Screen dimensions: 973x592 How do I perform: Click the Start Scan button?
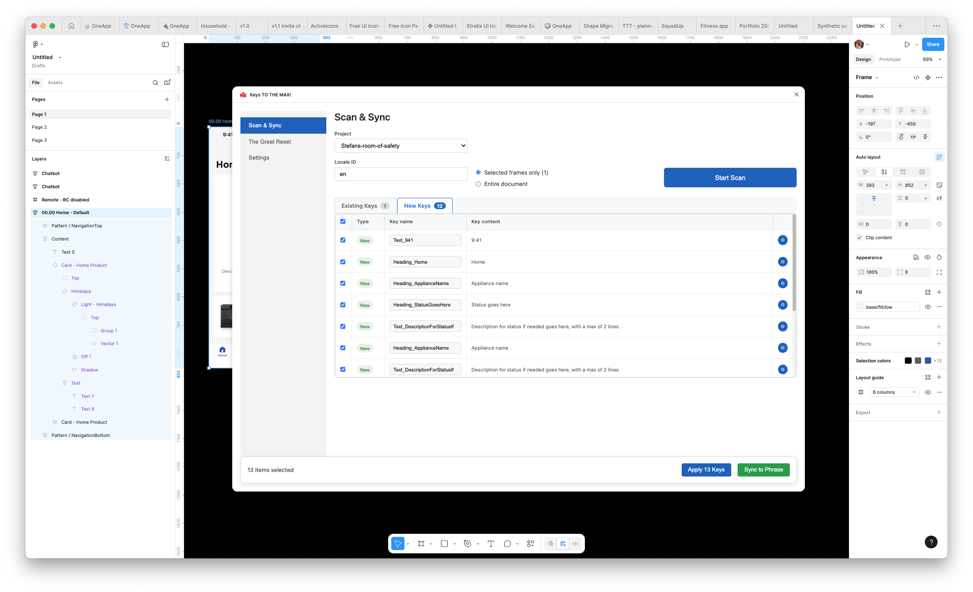pyautogui.click(x=730, y=178)
